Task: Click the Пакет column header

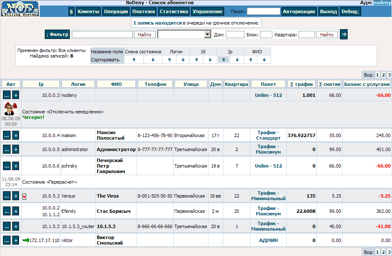Action: 268,84
